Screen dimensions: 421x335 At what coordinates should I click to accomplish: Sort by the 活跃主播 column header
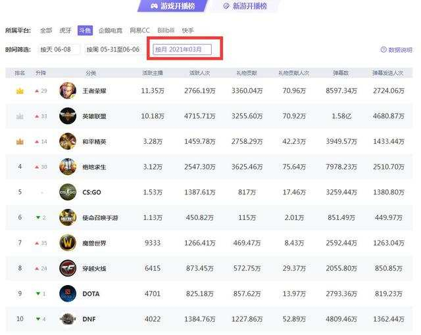[x=153, y=73]
